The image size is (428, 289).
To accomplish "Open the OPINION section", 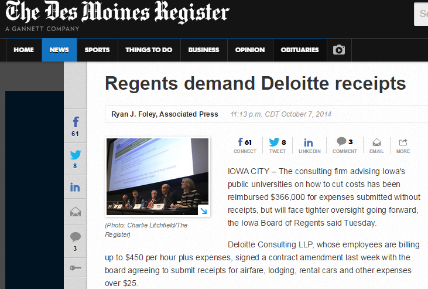I will point(250,50).
